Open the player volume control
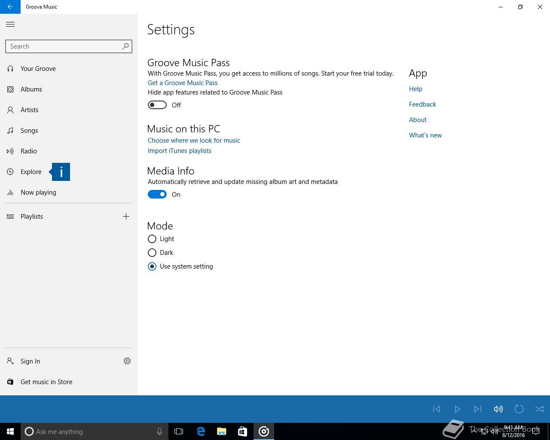Viewport: 550px width, 440px height. pyautogui.click(x=498, y=409)
